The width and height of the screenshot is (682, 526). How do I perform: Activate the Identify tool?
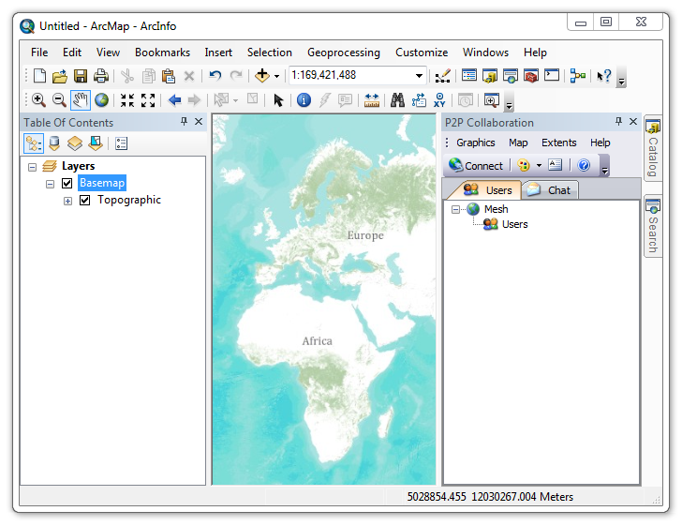click(x=304, y=100)
